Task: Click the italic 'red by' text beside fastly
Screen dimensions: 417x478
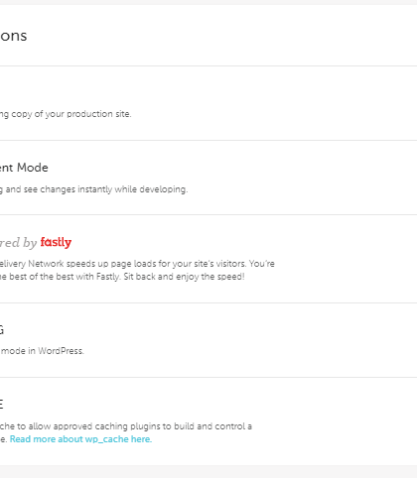Action: point(18,243)
